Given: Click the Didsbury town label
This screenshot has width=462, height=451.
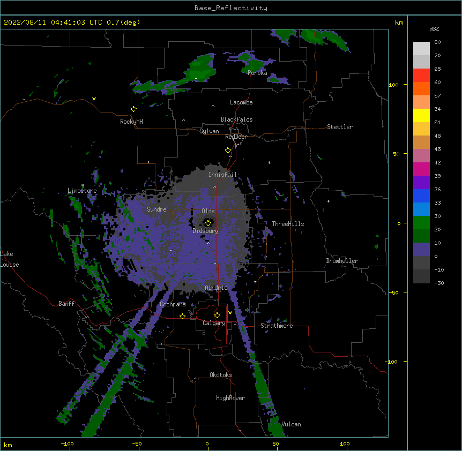Looking at the screenshot, I should pyautogui.click(x=206, y=231).
